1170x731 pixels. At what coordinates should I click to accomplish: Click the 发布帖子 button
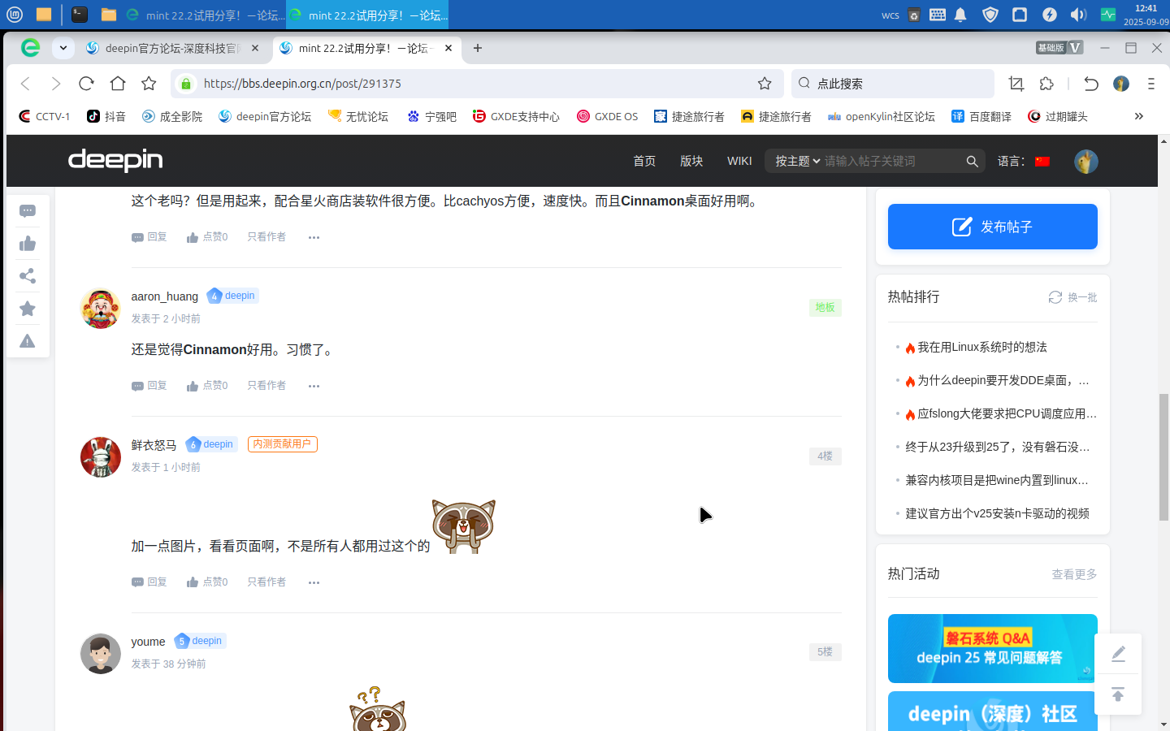[x=993, y=227]
